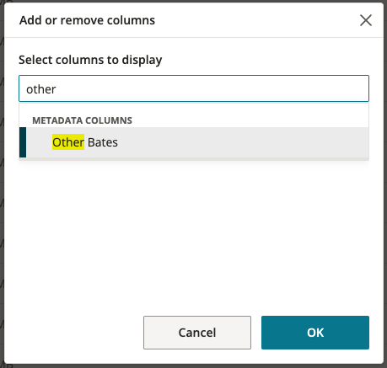The image size is (387, 368).
Task: Click the word 'Bates' in the suggestion
Action: pos(103,142)
